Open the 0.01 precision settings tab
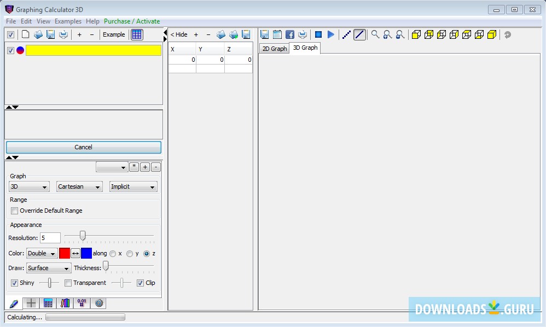This screenshot has height=327, width=546. click(82, 303)
